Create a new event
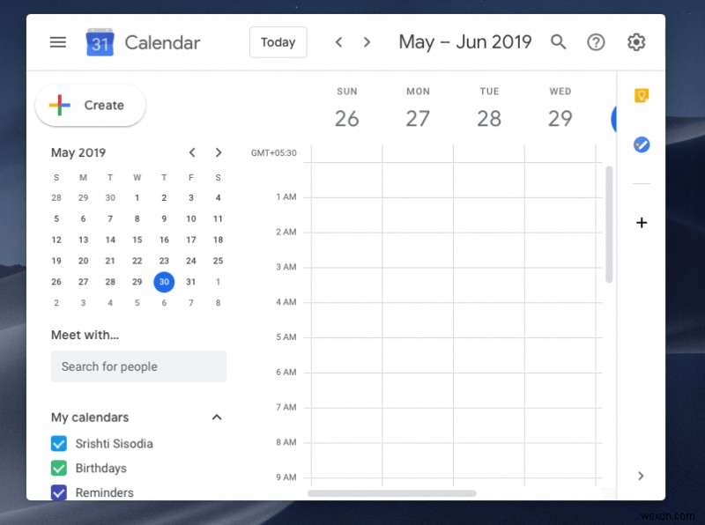 tap(91, 105)
